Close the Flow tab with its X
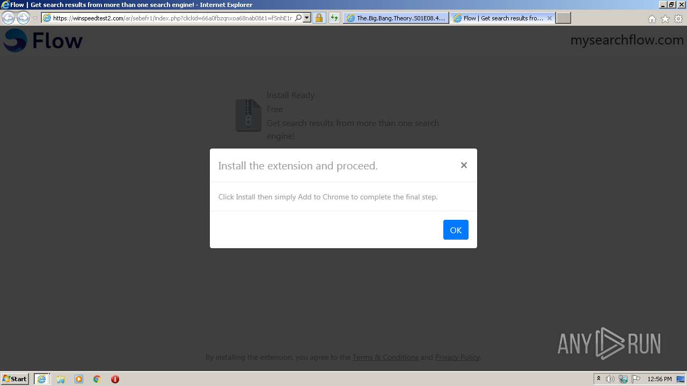 550,18
